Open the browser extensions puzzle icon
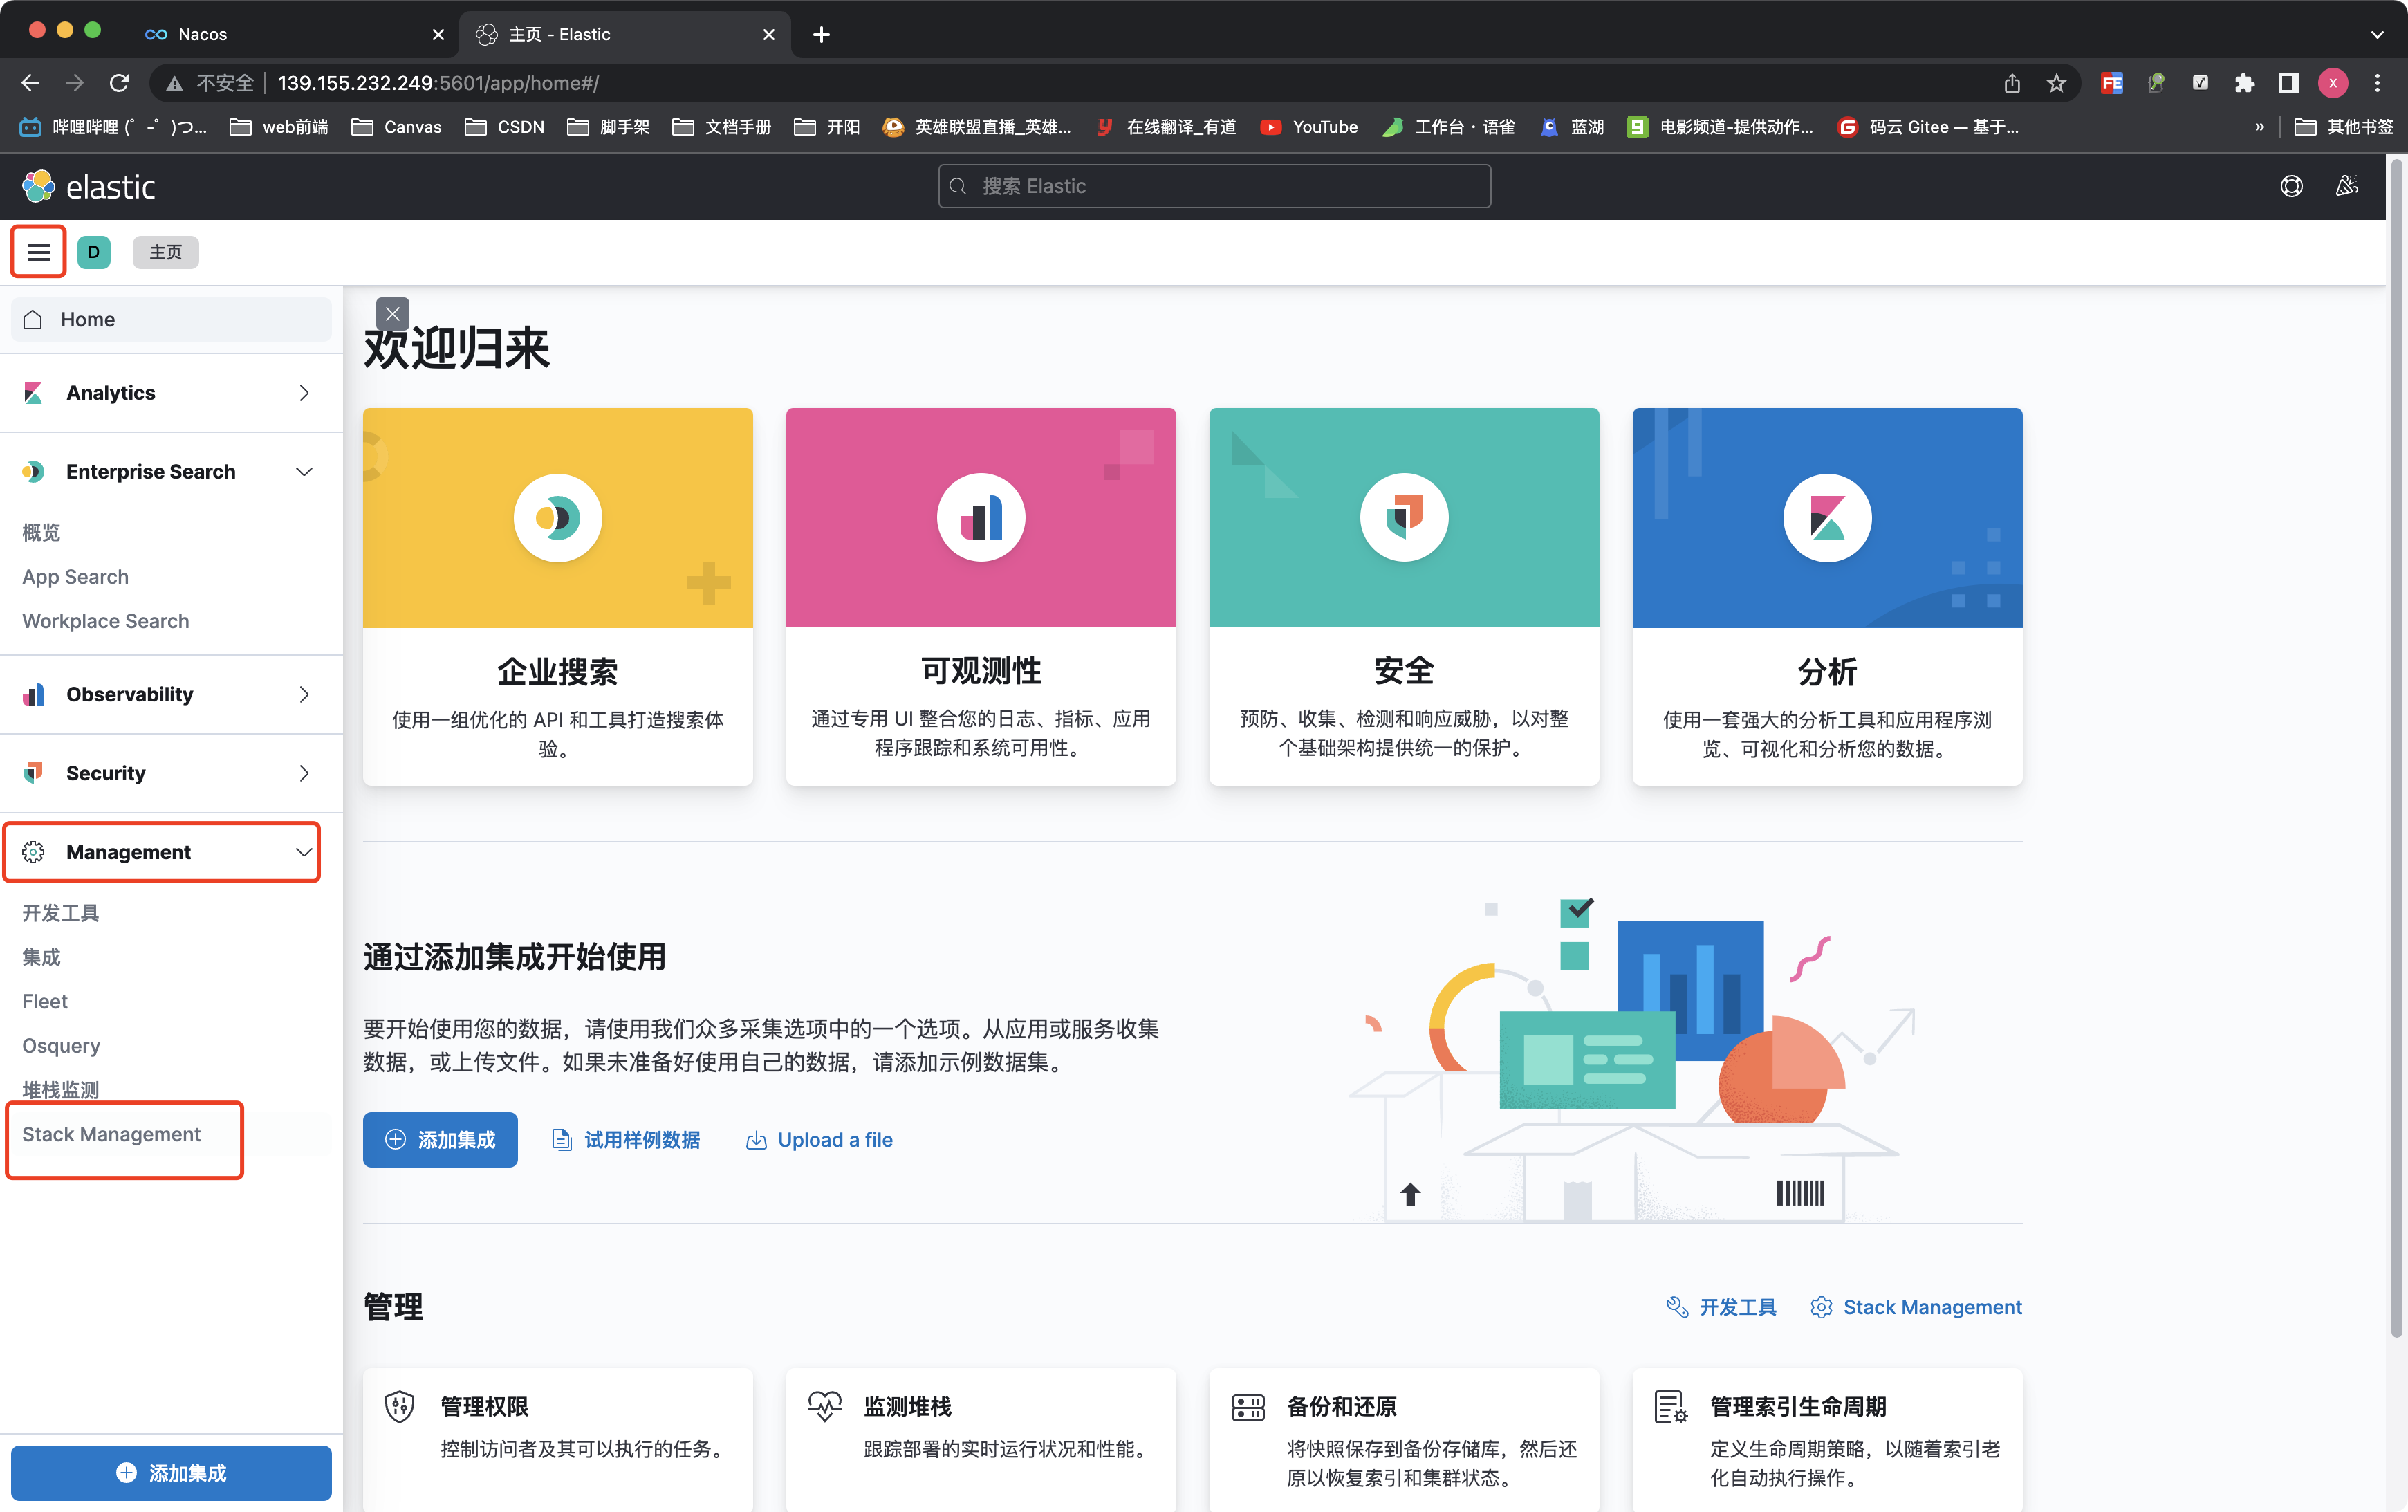Viewport: 2408px width, 1512px height. [2244, 83]
